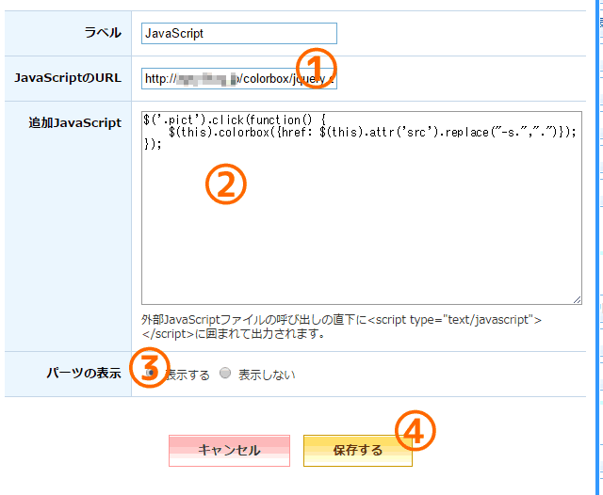603x495 pixels.
Task: Click the ラベル field label text
Action: [x=103, y=33]
